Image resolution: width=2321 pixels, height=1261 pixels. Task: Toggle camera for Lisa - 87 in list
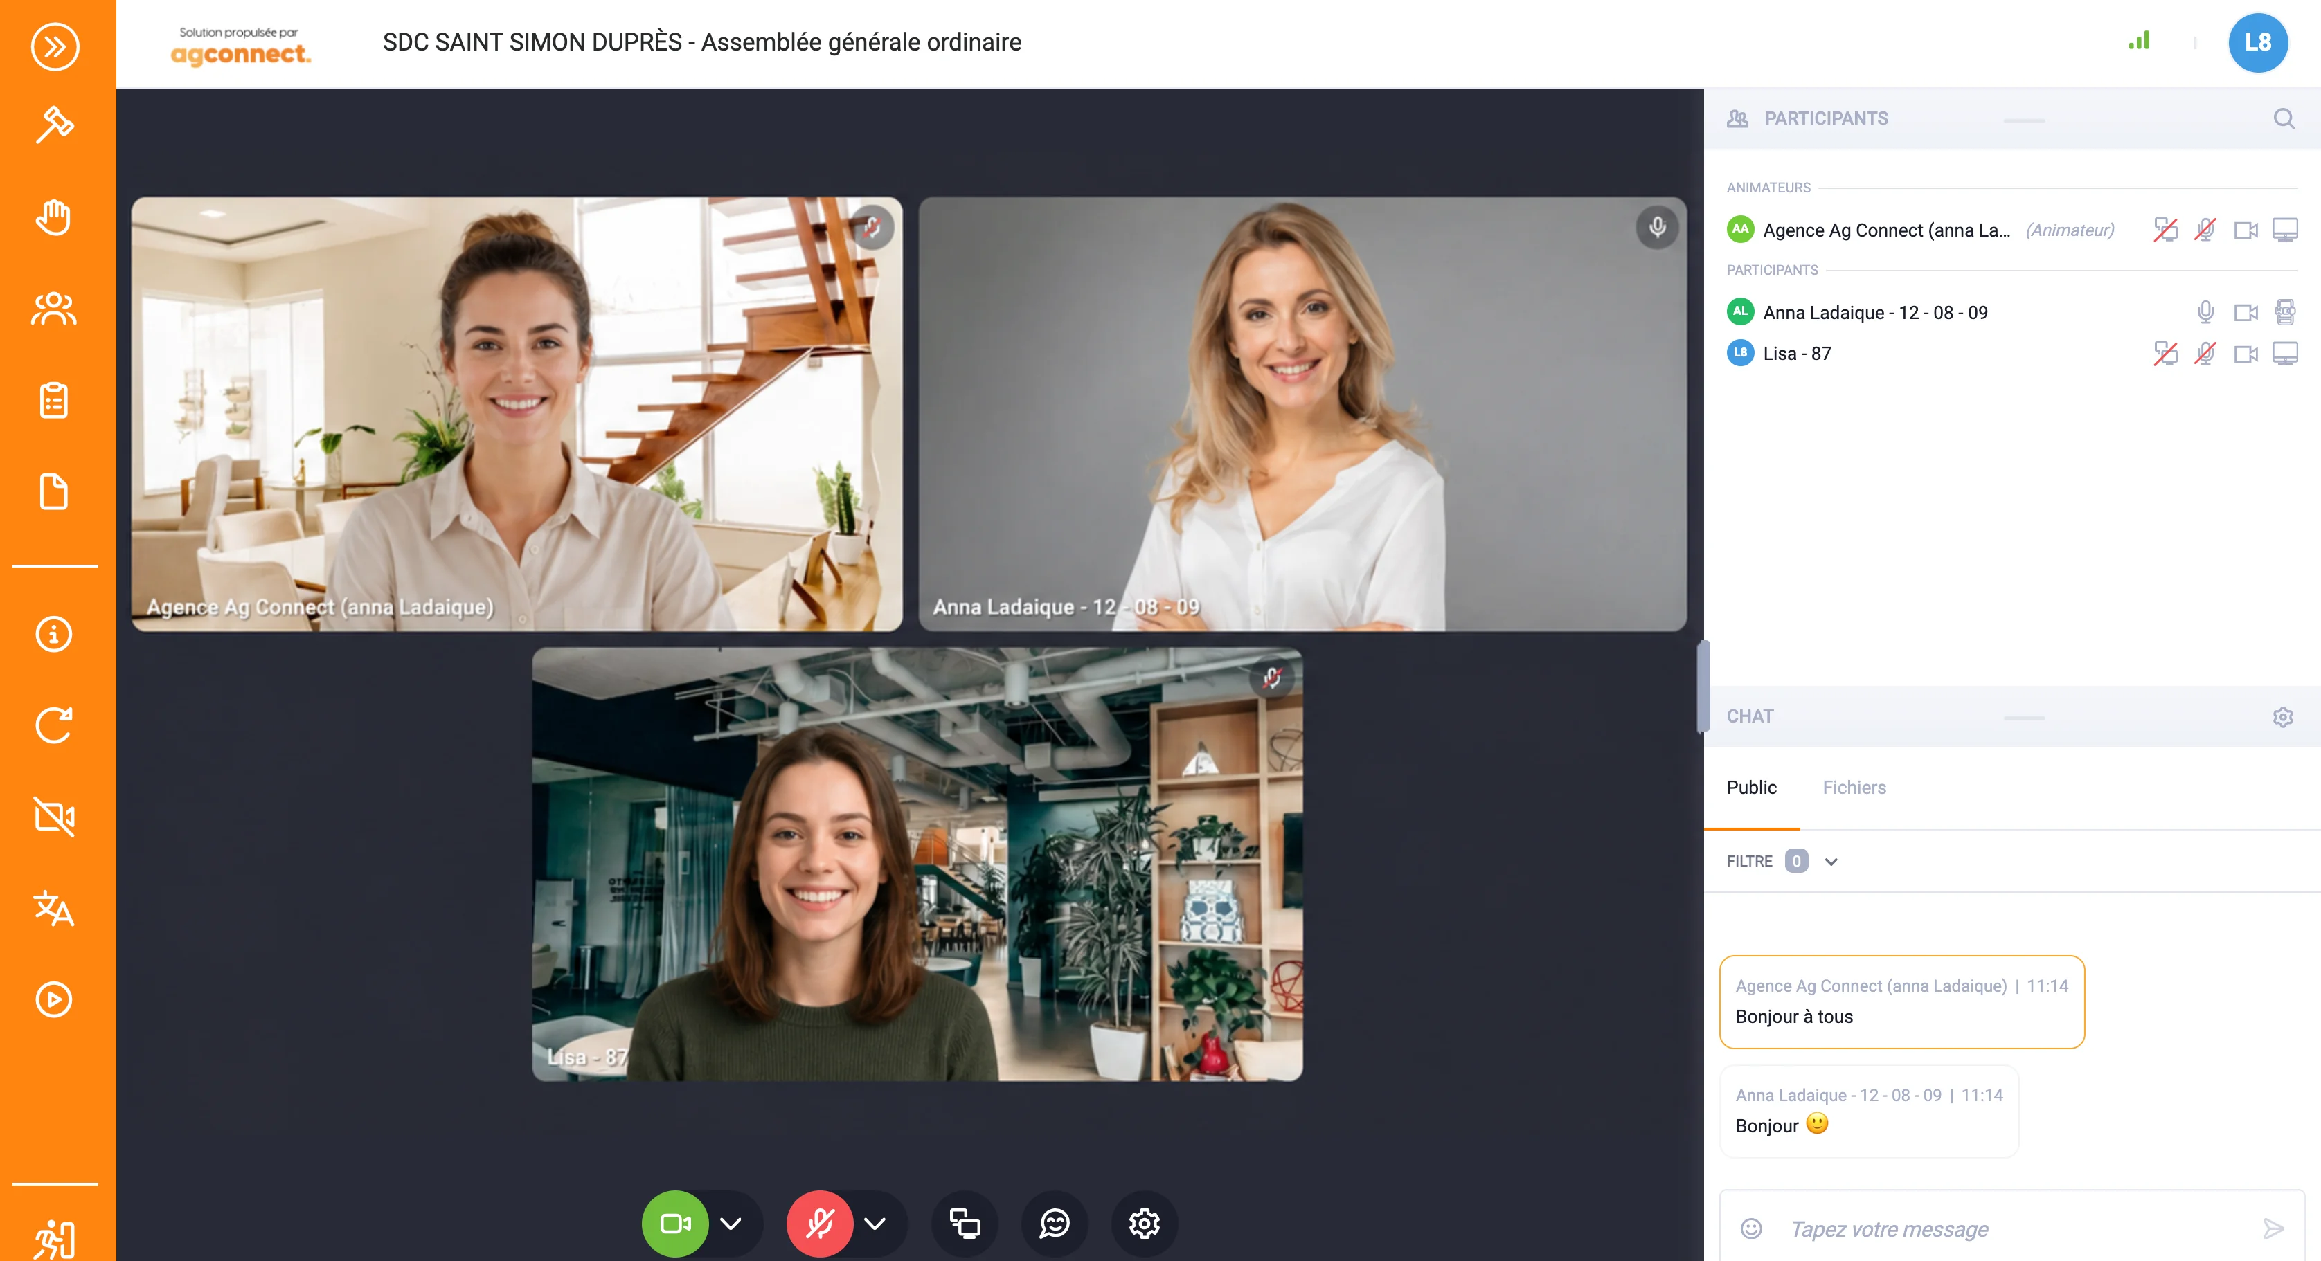click(x=2246, y=353)
